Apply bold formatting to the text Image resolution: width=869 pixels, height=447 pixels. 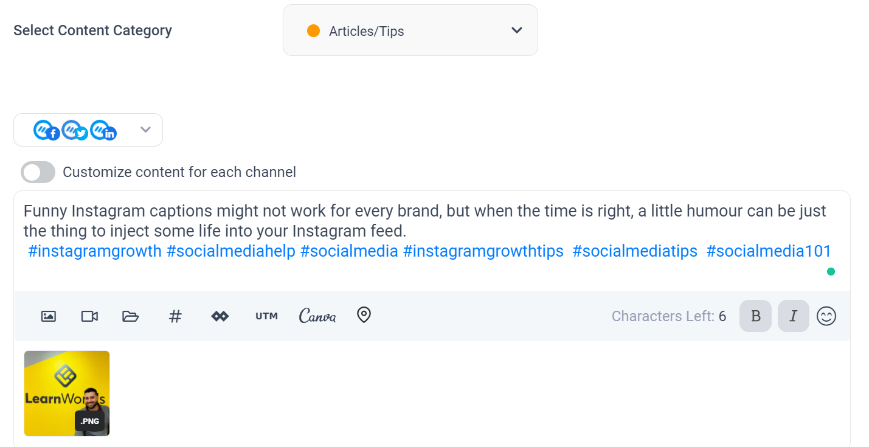pyautogui.click(x=755, y=316)
